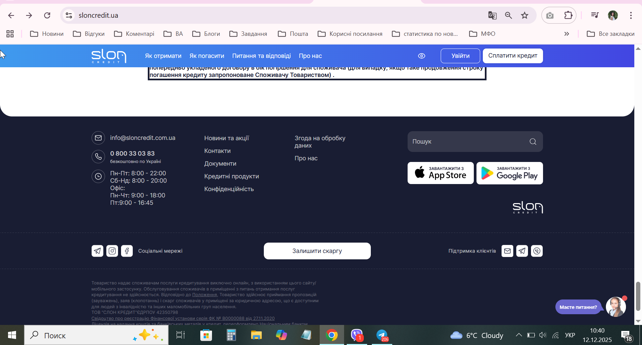Image resolution: width=642 pixels, height=345 pixels.
Task: Open site information icon in address bar
Action: (x=69, y=15)
